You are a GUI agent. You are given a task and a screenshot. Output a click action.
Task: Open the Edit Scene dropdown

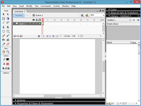coord(82,15)
